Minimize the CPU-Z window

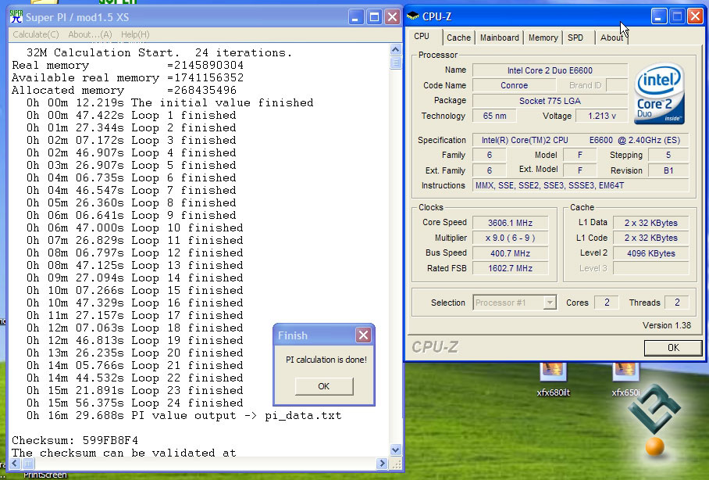pyautogui.click(x=659, y=16)
